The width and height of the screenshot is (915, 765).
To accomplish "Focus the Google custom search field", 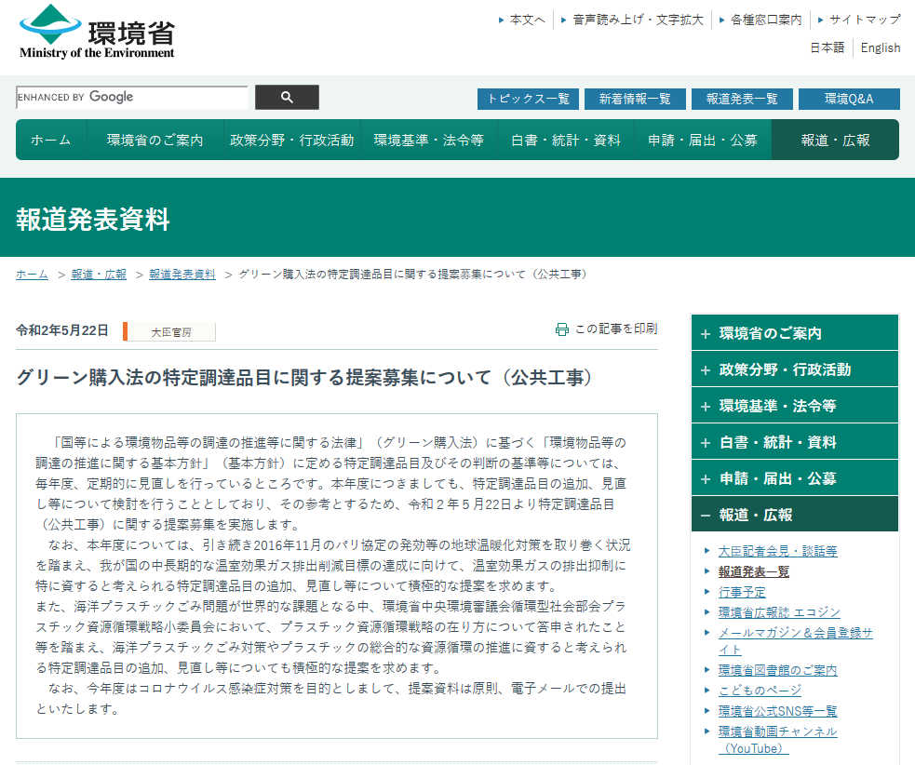I will [132, 97].
